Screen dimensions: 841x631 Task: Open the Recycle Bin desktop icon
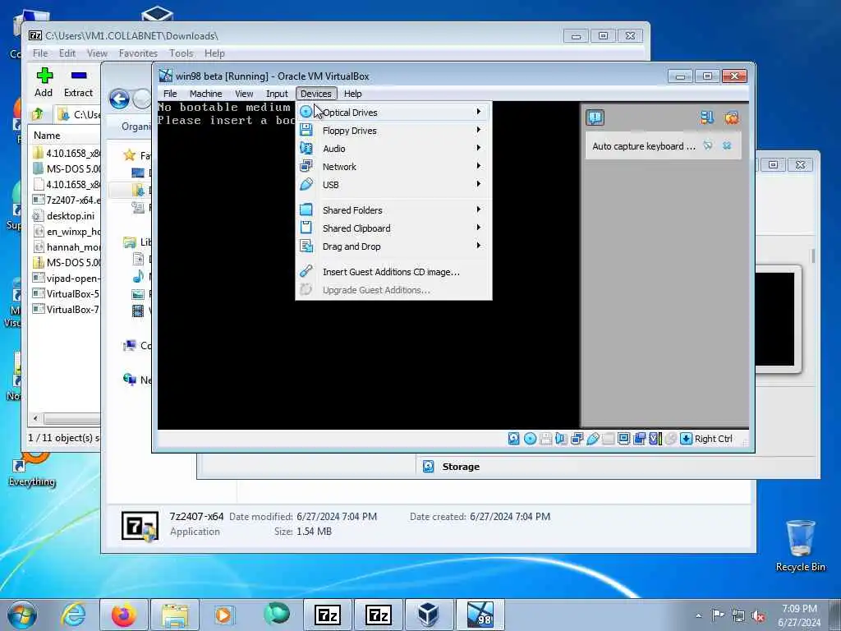coord(800,546)
